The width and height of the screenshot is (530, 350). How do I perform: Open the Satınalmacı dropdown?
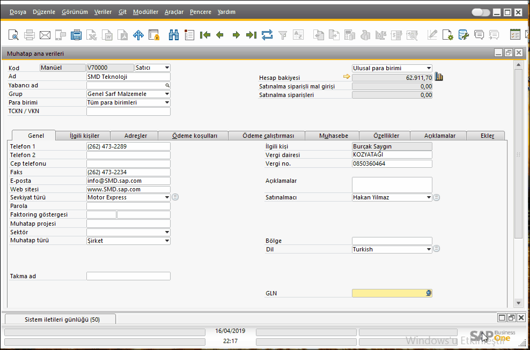coord(429,197)
